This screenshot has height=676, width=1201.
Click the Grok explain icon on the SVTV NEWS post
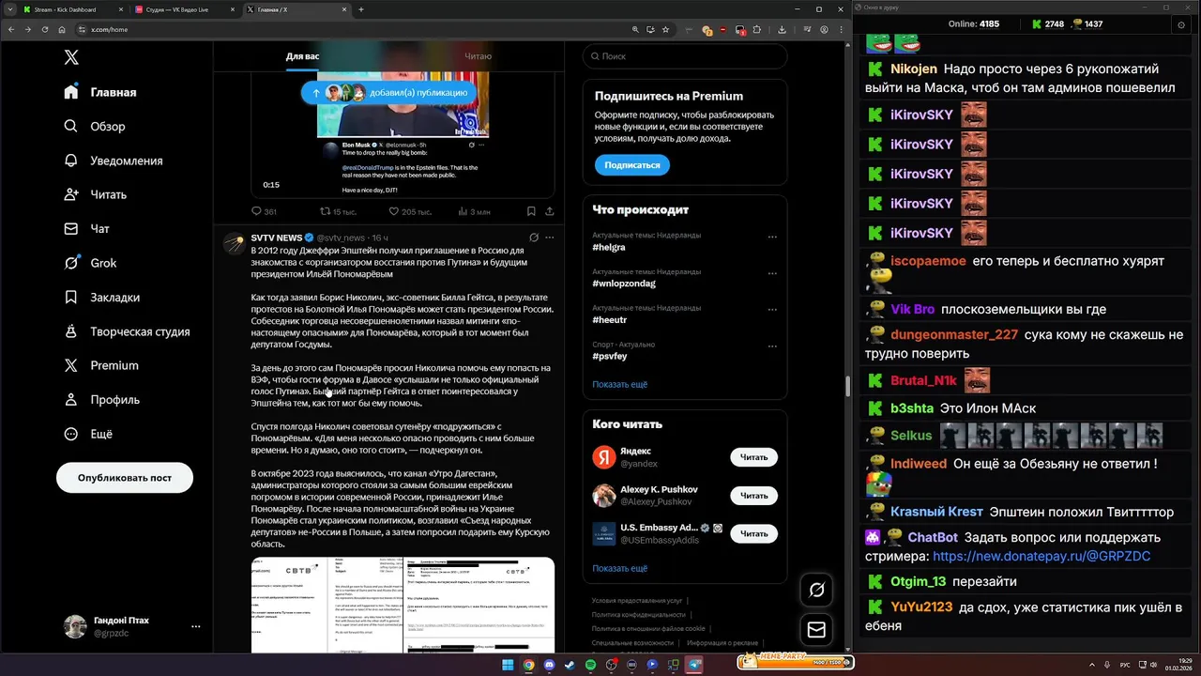534,238
